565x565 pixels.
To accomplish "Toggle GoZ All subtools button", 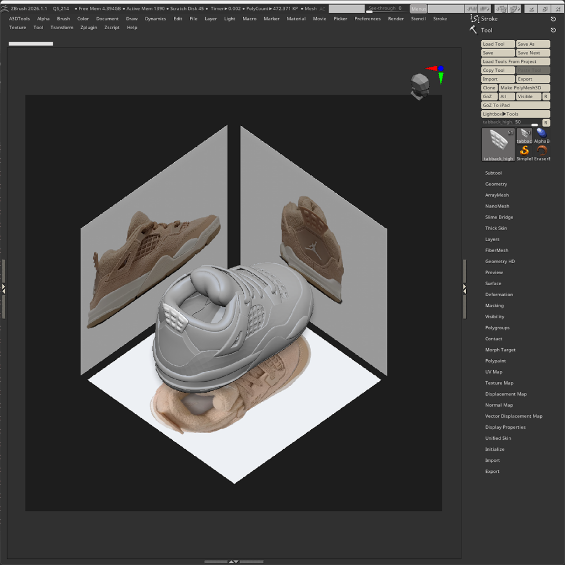I will point(507,97).
